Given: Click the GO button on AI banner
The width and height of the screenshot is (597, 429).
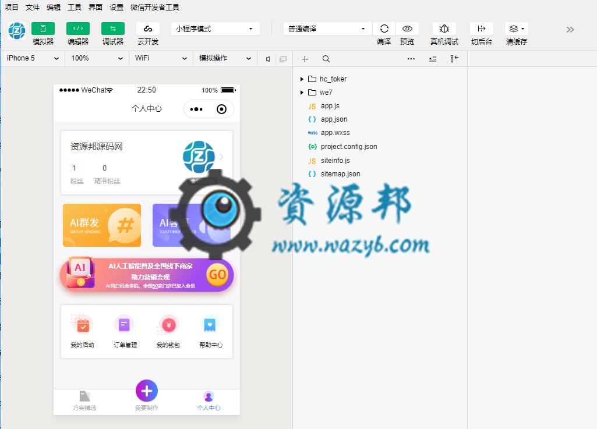Looking at the screenshot, I should pyautogui.click(x=217, y=275).
